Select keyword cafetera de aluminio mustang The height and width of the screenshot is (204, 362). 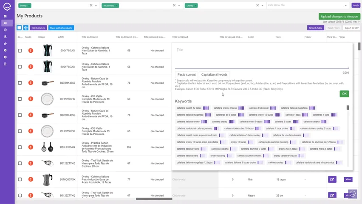[x=277, y=142]
